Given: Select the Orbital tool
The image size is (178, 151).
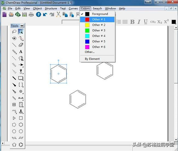Looking at the screenshot, I should [x=21, y=71].
